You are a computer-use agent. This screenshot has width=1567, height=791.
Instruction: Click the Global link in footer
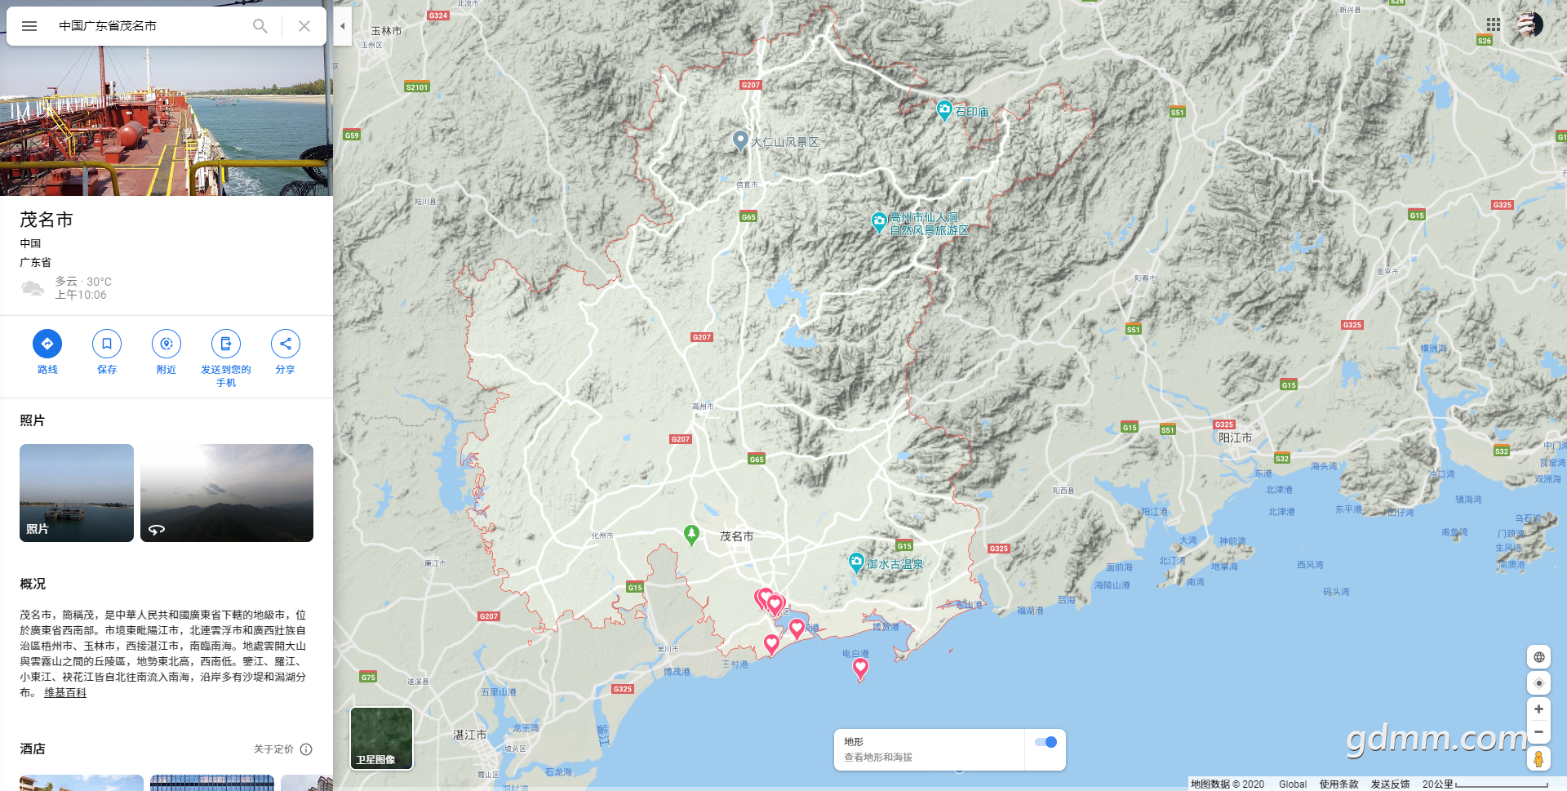tap(1293, 784)
